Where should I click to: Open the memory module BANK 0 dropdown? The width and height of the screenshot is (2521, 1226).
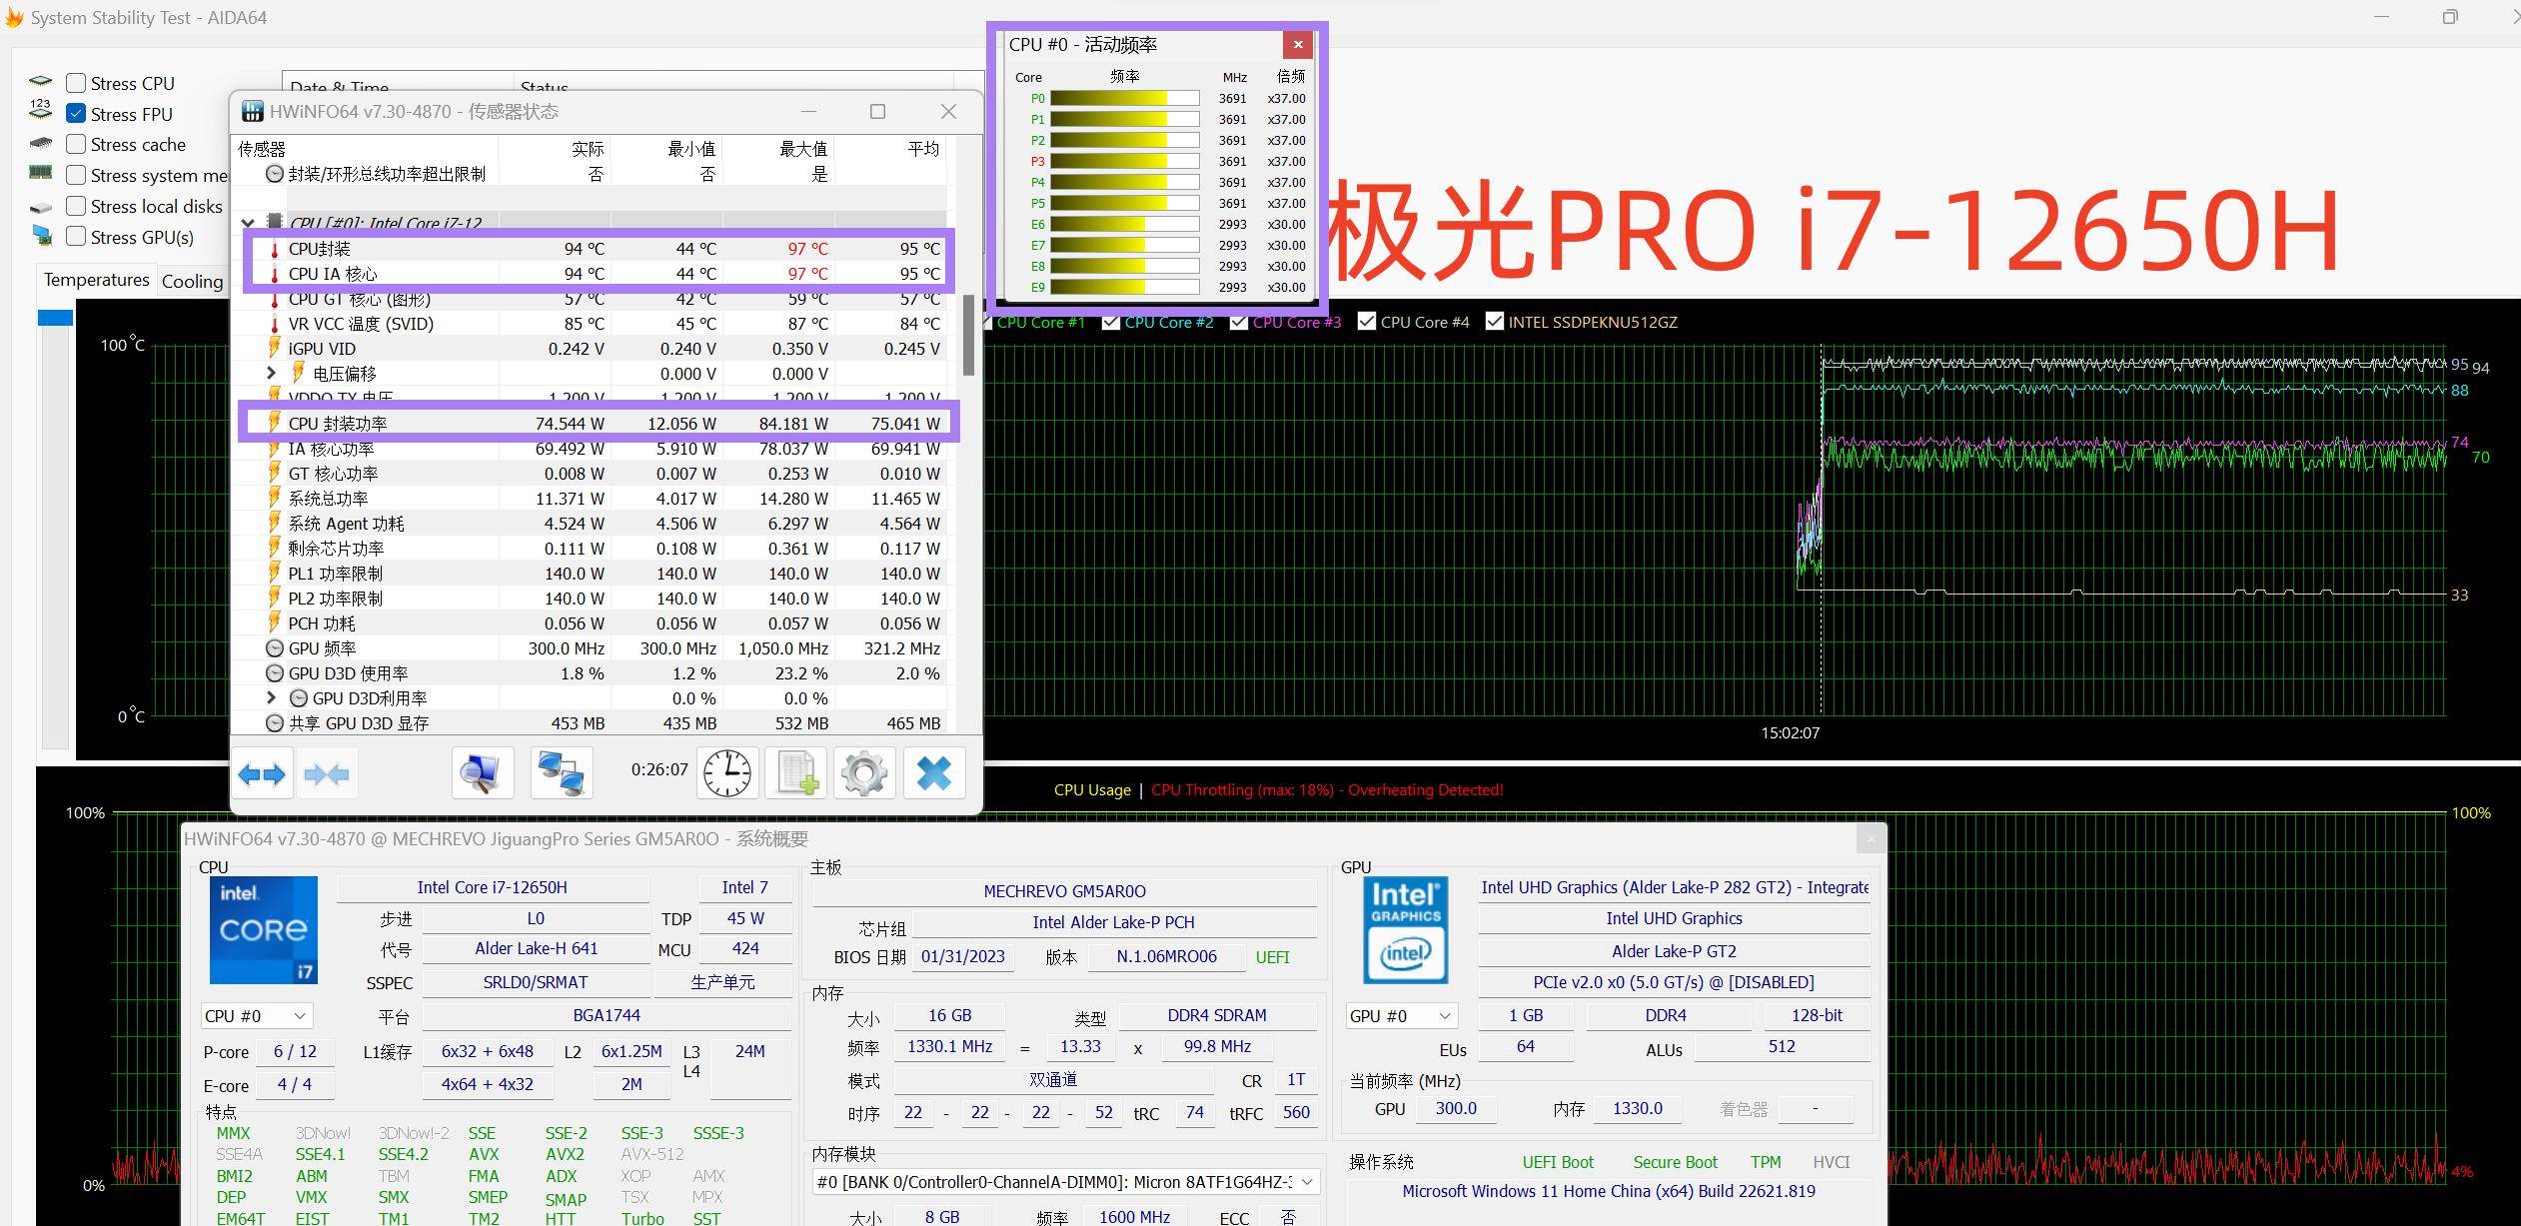[1066, 1182]
